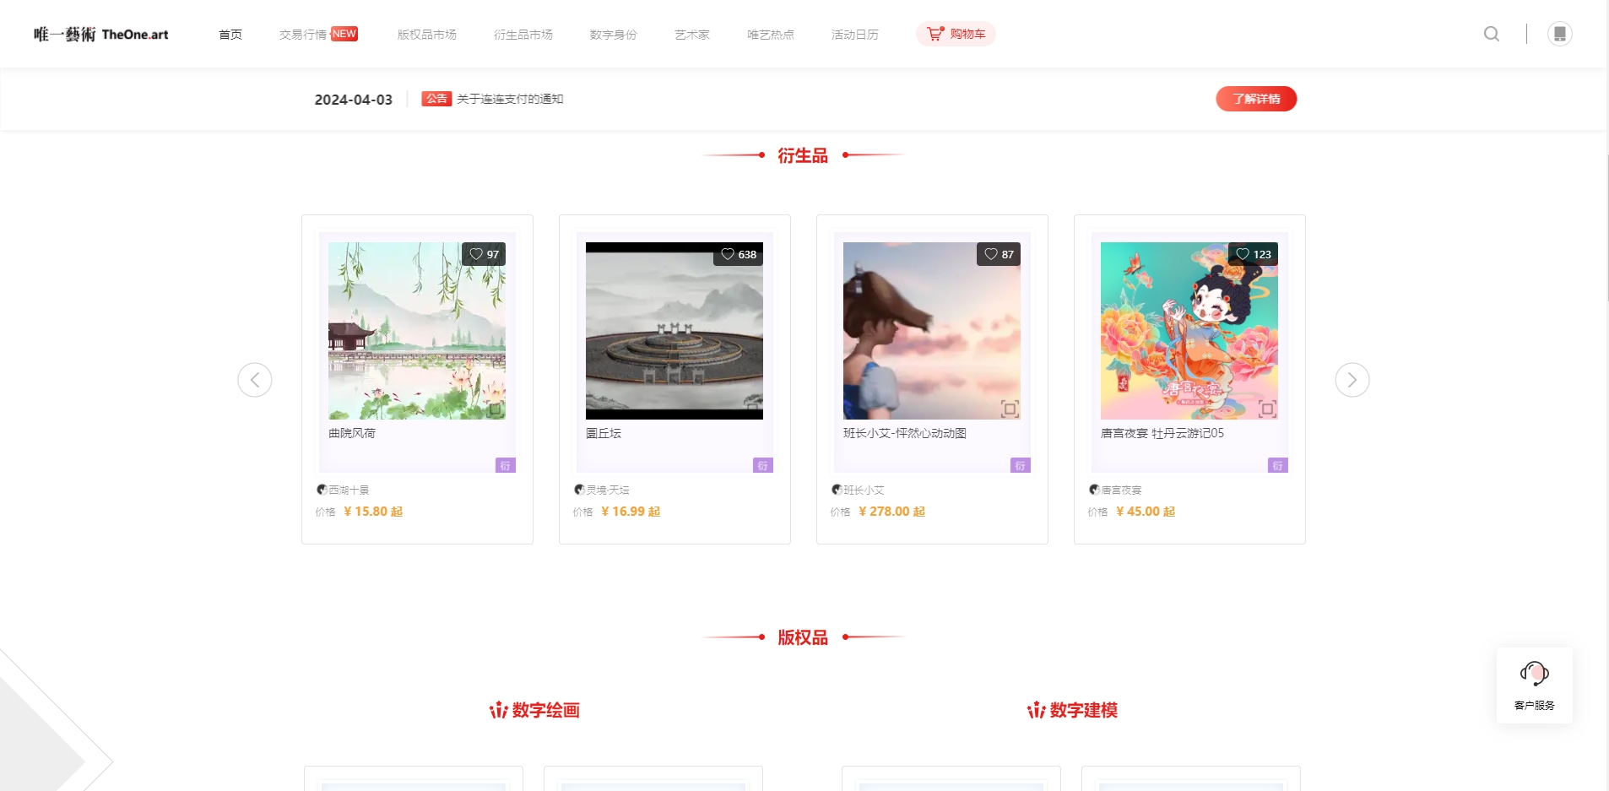This screenshot has height=791, width=1609.
Task: Click the icon beside 数字绘画 heading
Action: click(x=499, y=710)
